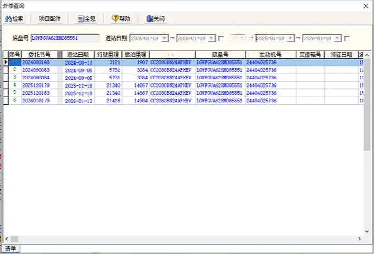Click the 检索 search toolbar button
The height and width of the screenshot is (254, 374).
[14, 19]
